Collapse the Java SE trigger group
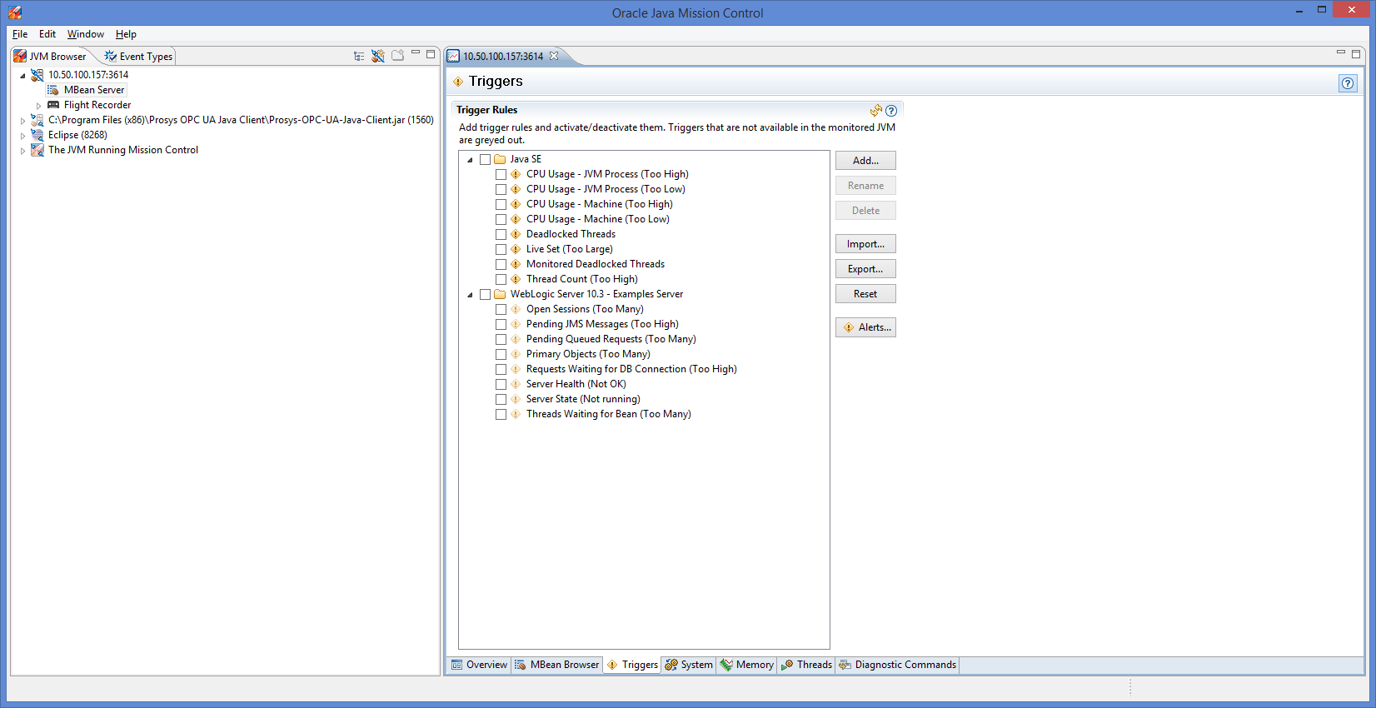Screen dimensions: 1376x708 point(470,160)
